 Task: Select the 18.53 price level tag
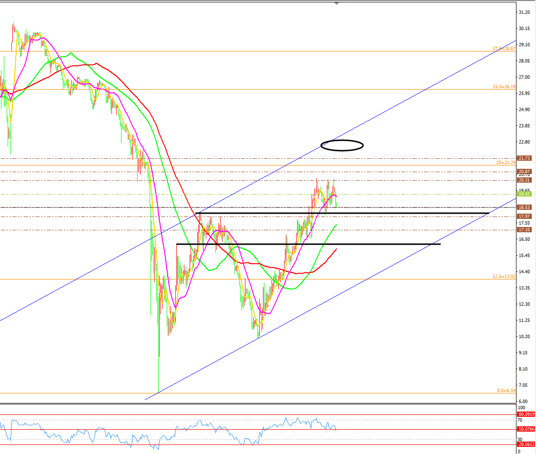pyautogui.click(x=524, y=207)
